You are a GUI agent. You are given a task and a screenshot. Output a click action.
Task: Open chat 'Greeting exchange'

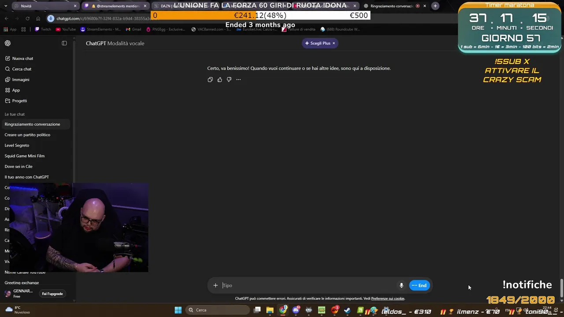(36, 283)
